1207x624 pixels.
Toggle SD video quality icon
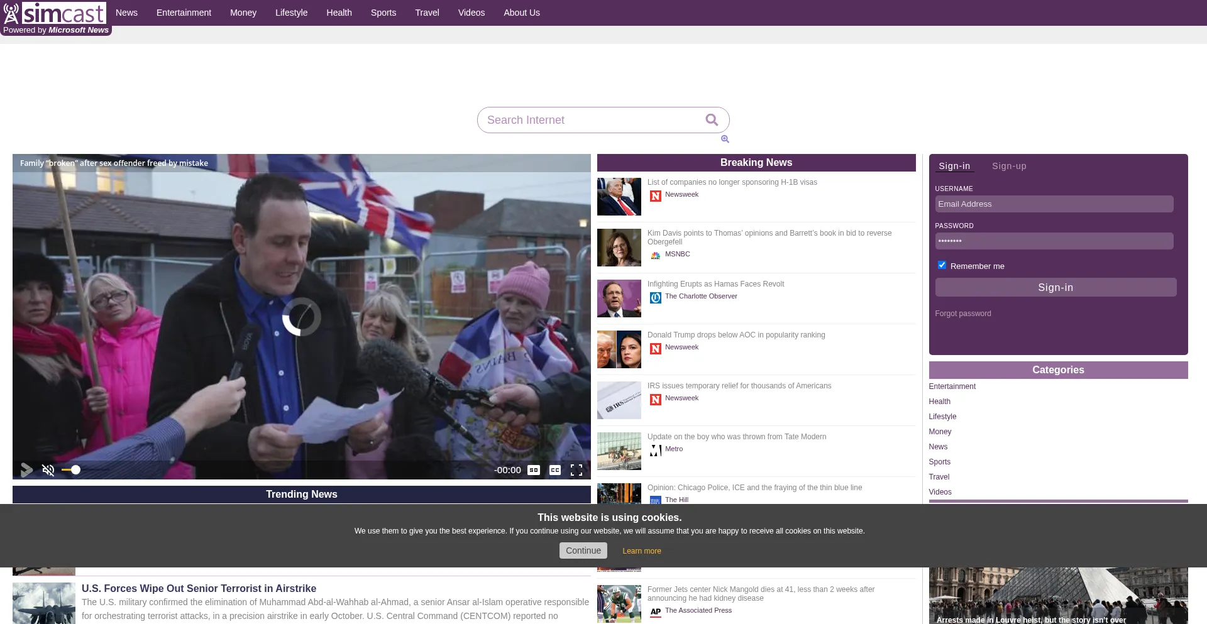point(534,470)
